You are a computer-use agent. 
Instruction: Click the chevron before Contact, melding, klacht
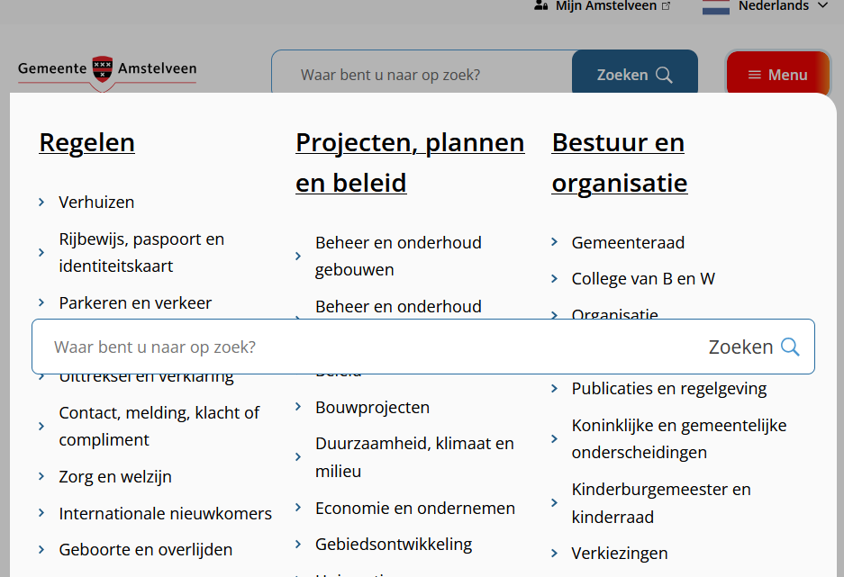point(41,427)
